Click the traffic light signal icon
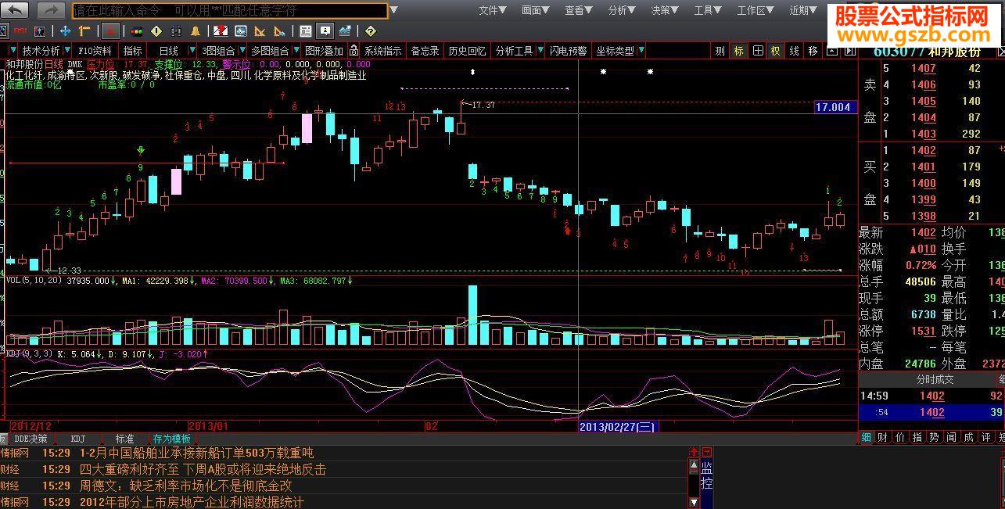Viewport: 1005px width, 509px height. click(138, 32)
